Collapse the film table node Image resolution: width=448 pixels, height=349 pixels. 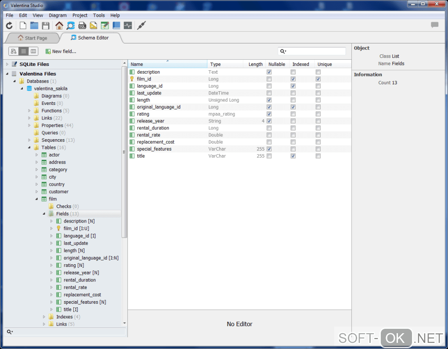(x=36, y=199)
